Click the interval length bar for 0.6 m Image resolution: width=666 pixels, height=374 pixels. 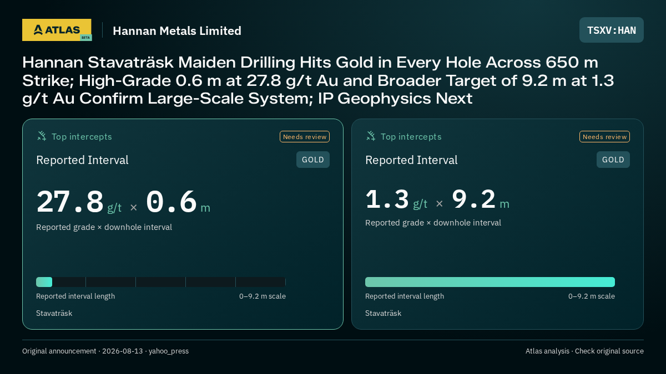tap(161, 282)
